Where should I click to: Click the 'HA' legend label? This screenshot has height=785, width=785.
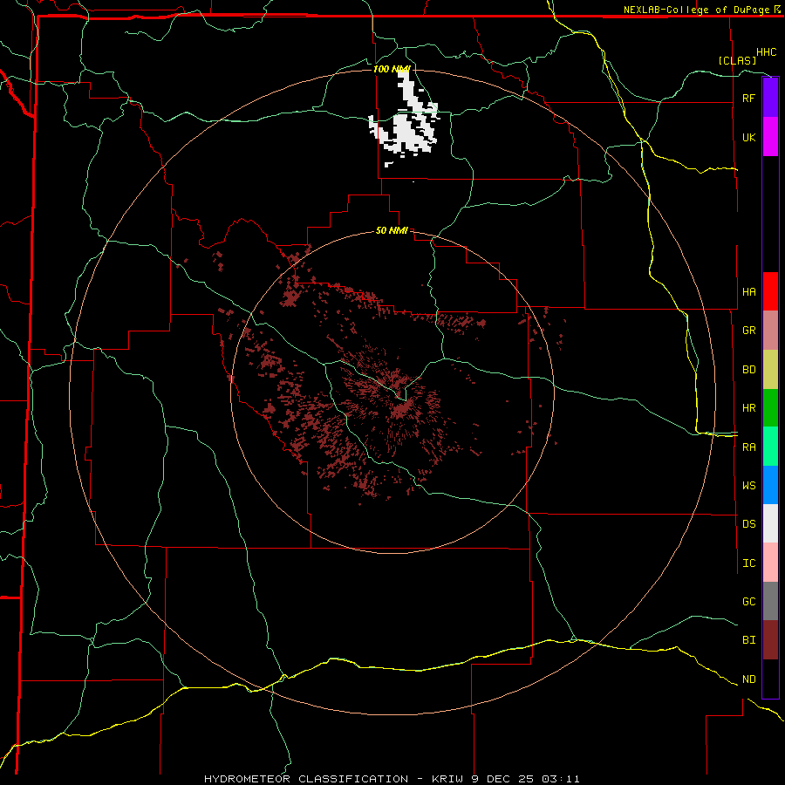point(748,291)
